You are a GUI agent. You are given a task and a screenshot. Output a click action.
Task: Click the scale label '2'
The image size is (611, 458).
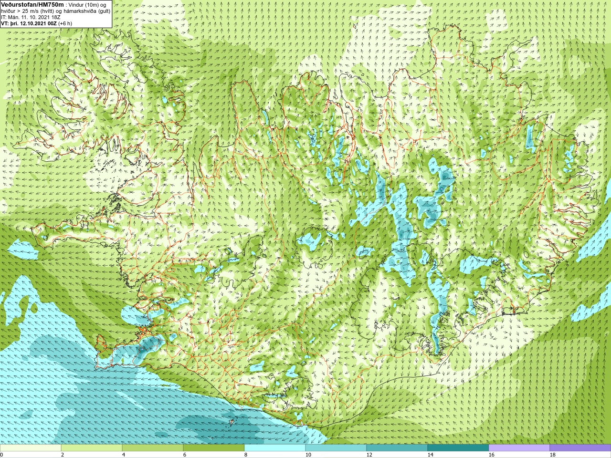tap(63, 455)
